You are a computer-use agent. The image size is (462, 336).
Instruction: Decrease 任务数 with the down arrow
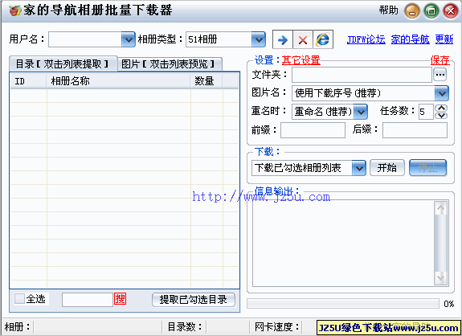[x=441, y=116]
